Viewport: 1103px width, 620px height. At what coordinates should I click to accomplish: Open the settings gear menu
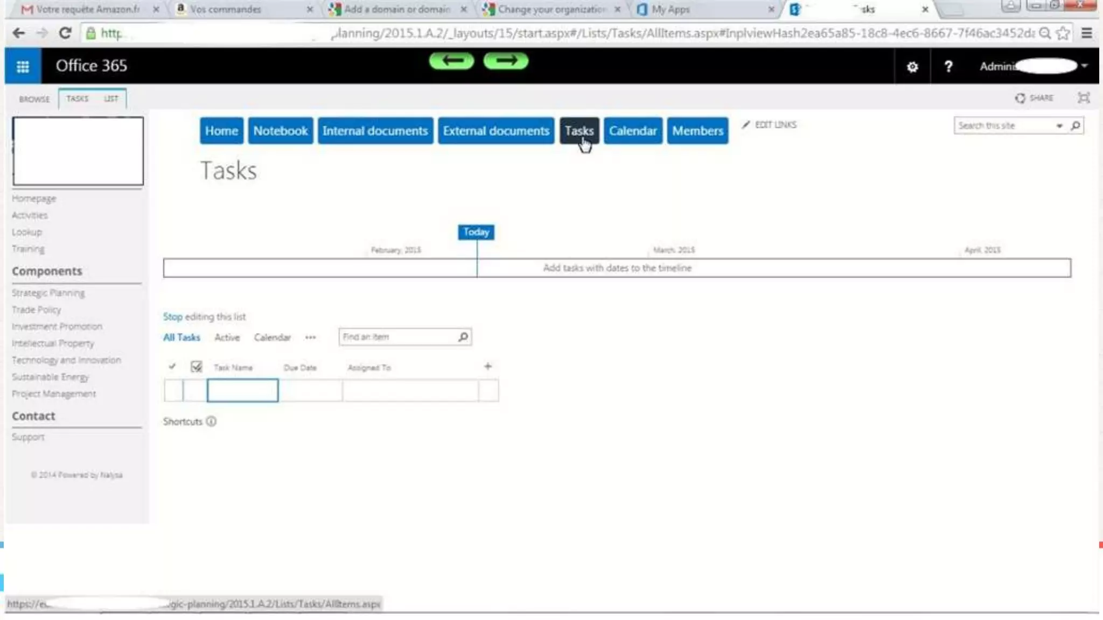[912, 67]
